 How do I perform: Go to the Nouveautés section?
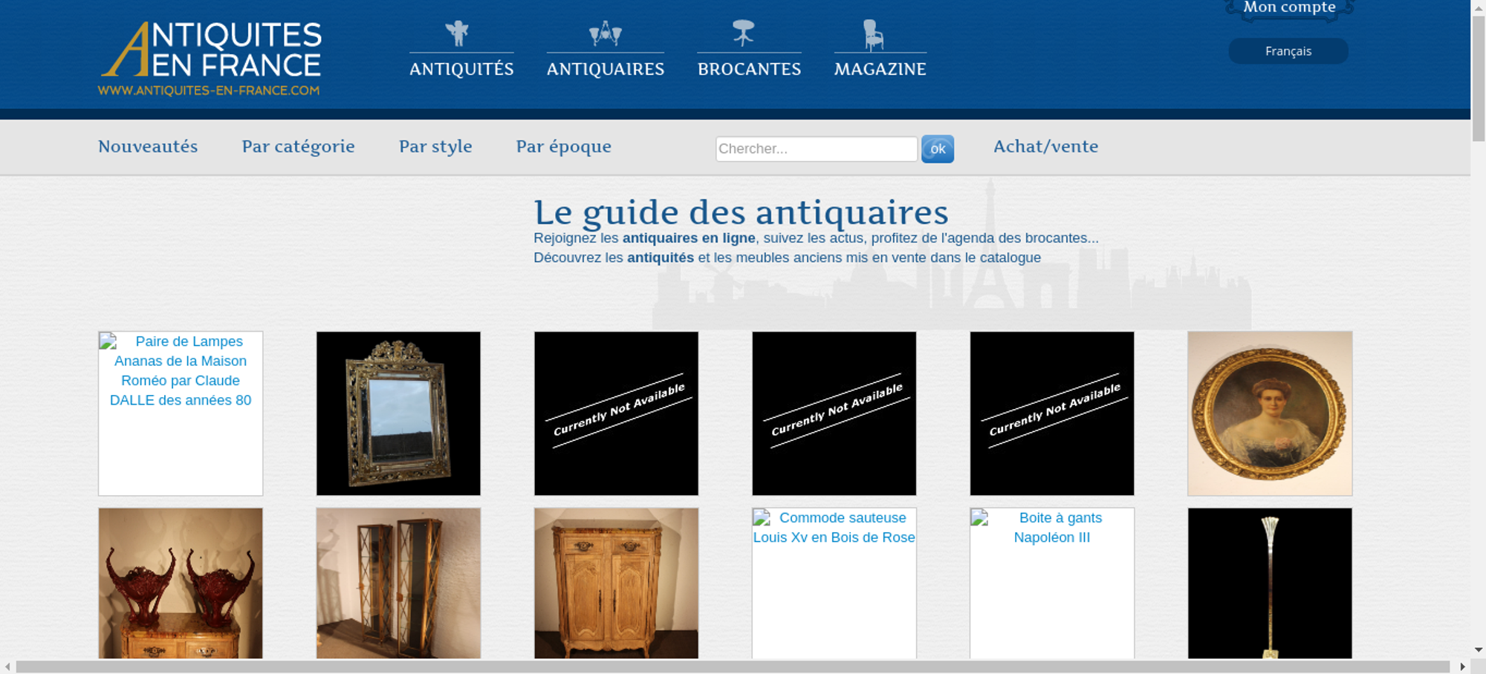pos(148,146)
